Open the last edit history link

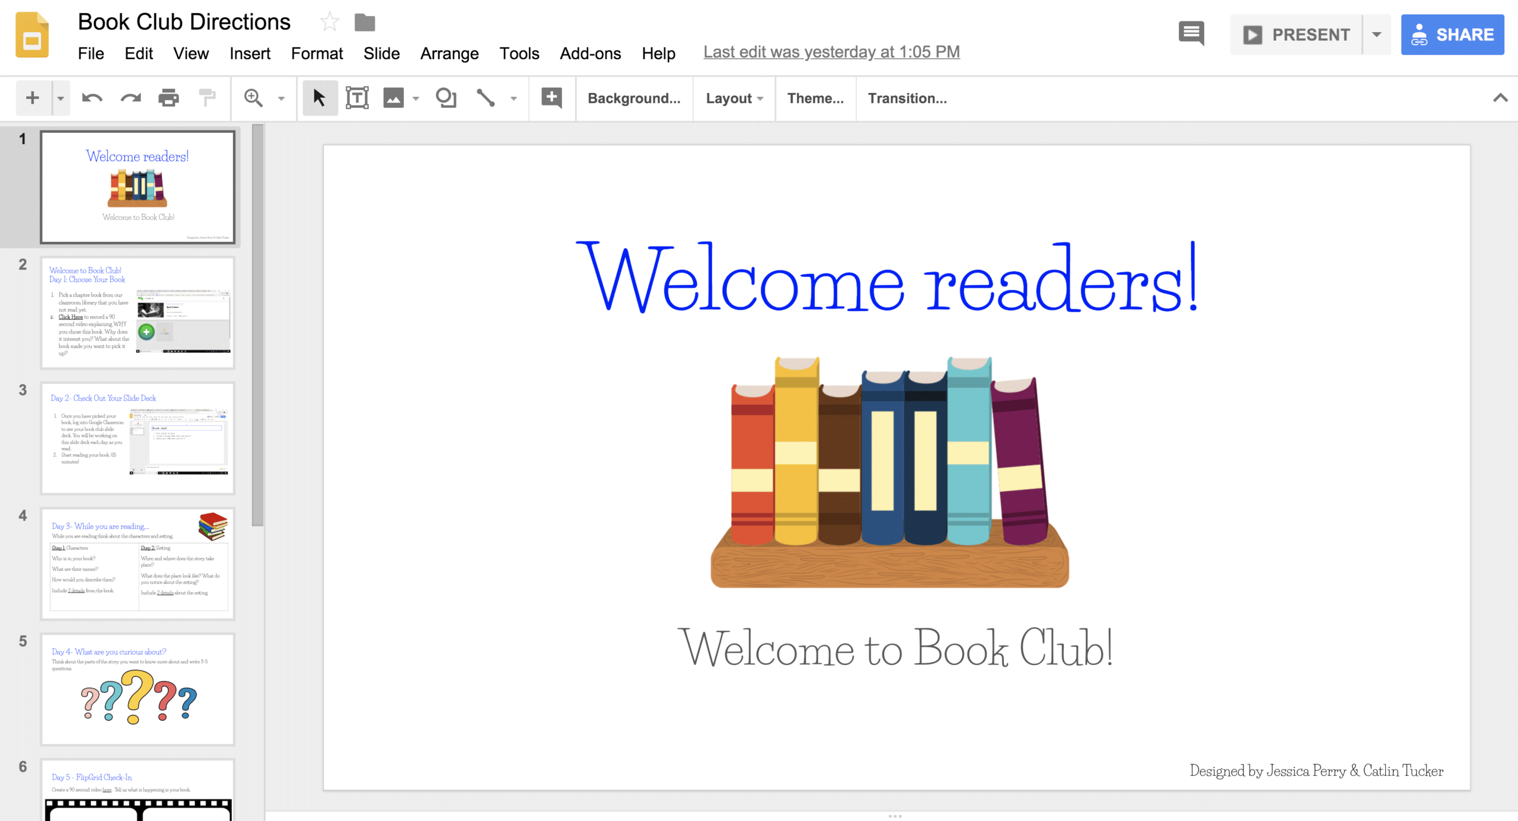pos(831,52)
